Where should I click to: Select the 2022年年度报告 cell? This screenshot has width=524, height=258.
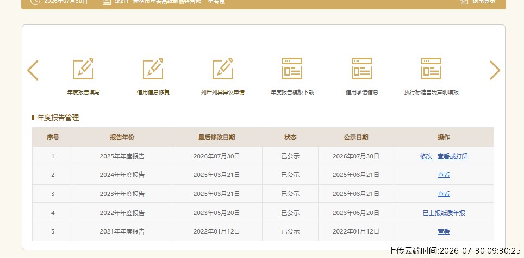coord(122,213)
